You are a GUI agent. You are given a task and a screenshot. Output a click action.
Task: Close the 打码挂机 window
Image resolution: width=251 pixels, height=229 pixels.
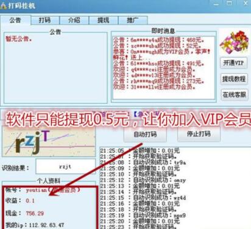[246, 4]
